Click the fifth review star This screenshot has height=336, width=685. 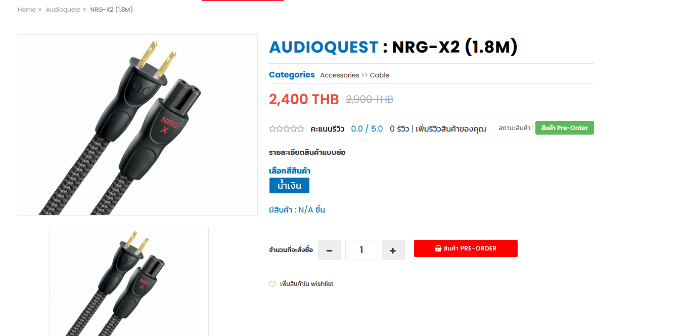[301, 129]
